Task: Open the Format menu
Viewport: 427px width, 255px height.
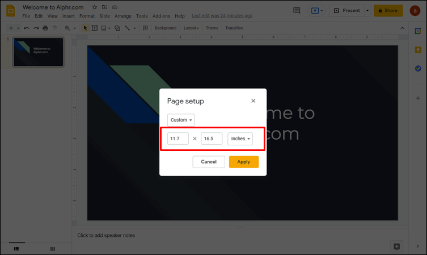Action: [x=87, y=16]
